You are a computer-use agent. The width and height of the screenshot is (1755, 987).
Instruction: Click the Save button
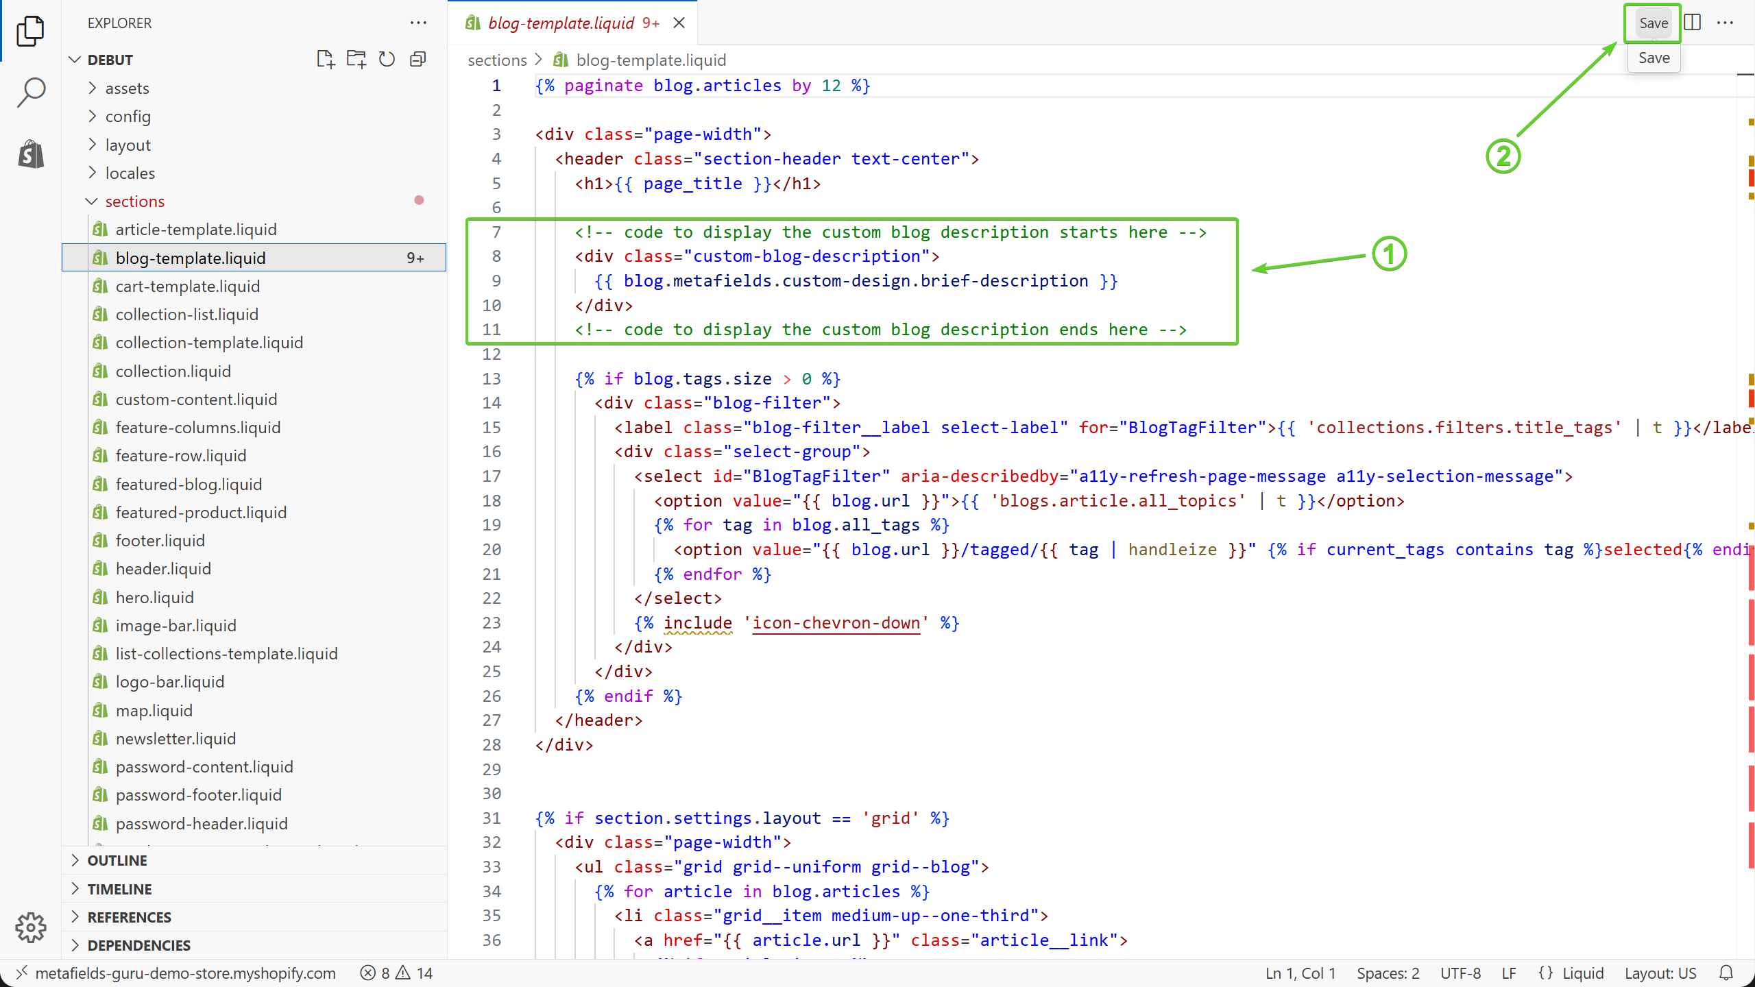[x=1653, y=23]
